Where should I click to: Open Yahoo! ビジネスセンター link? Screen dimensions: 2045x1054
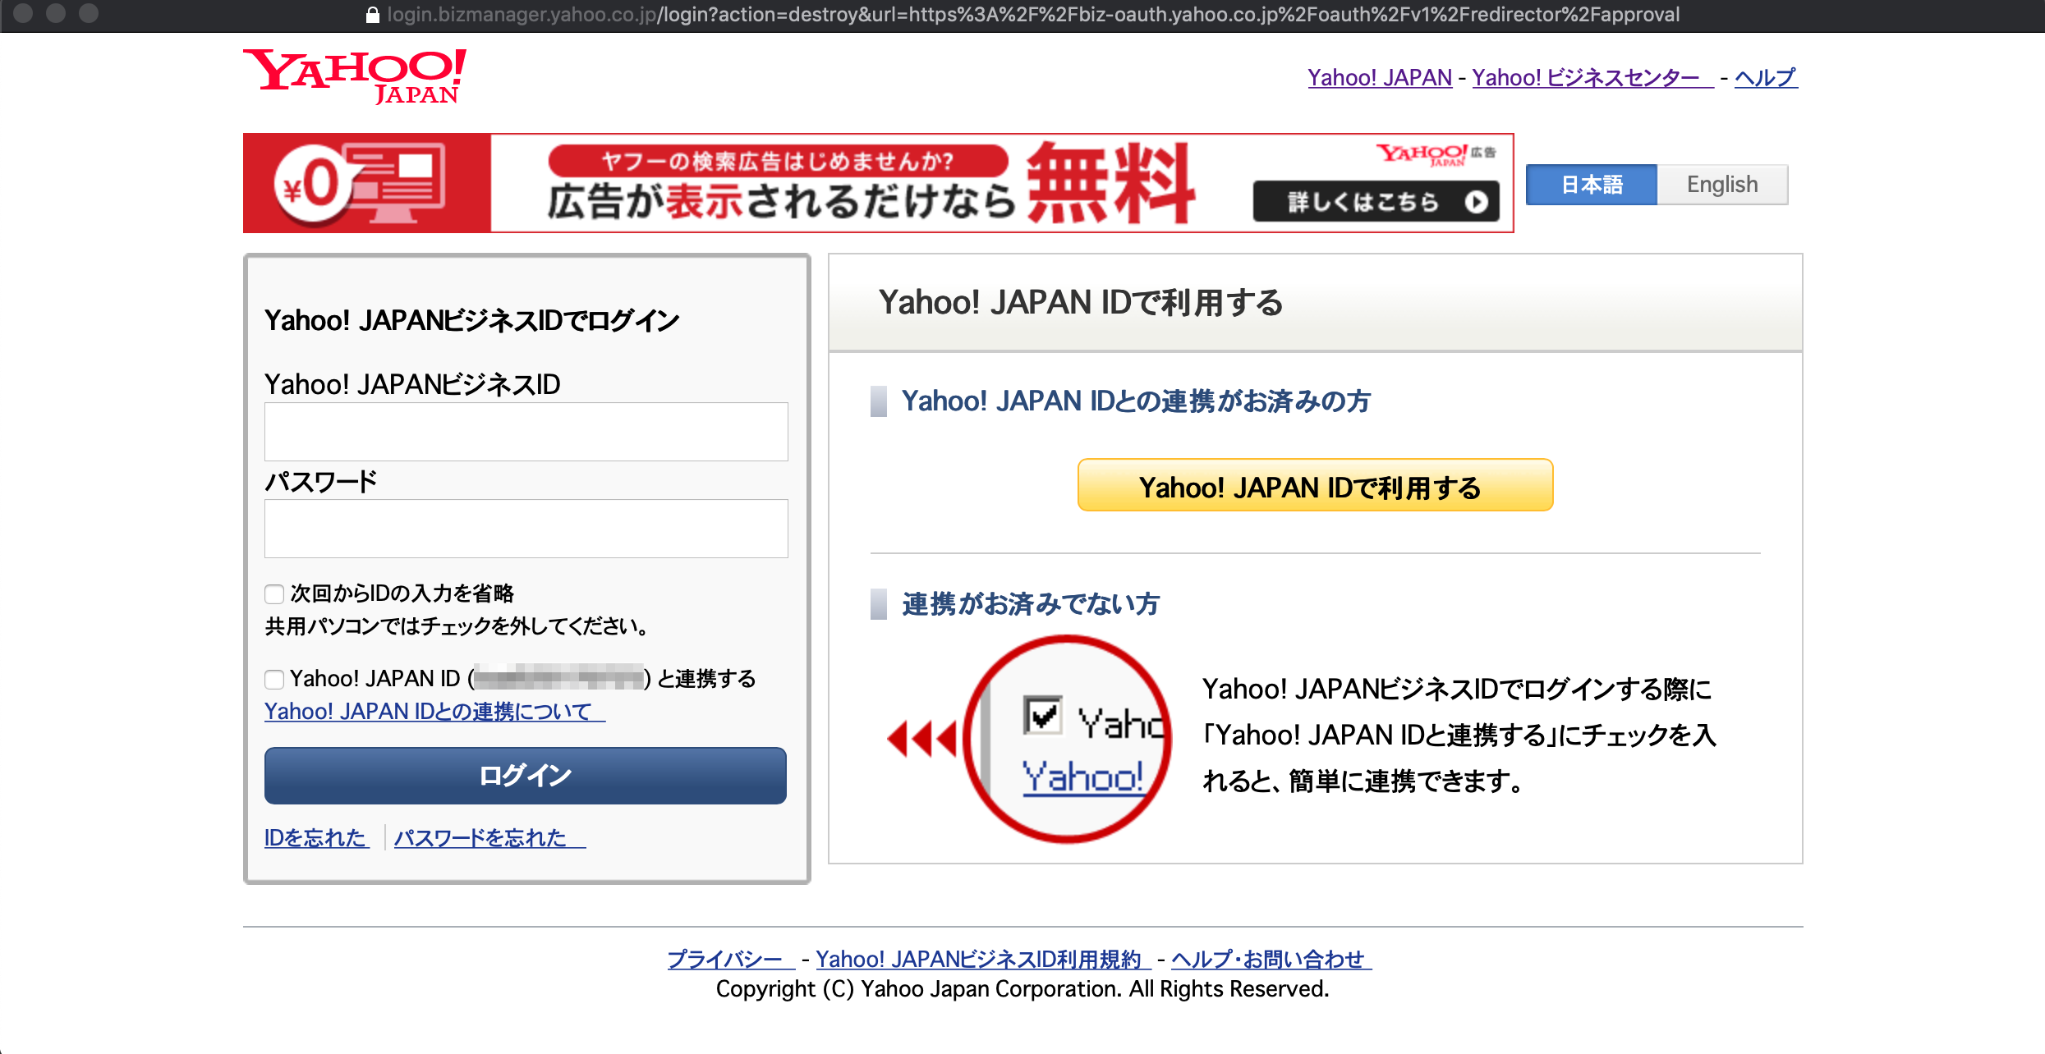[1592, 77]
